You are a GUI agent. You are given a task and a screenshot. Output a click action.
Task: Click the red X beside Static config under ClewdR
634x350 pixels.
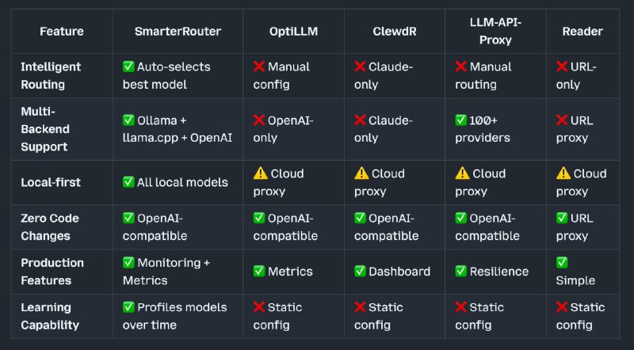tap(360, 306)
